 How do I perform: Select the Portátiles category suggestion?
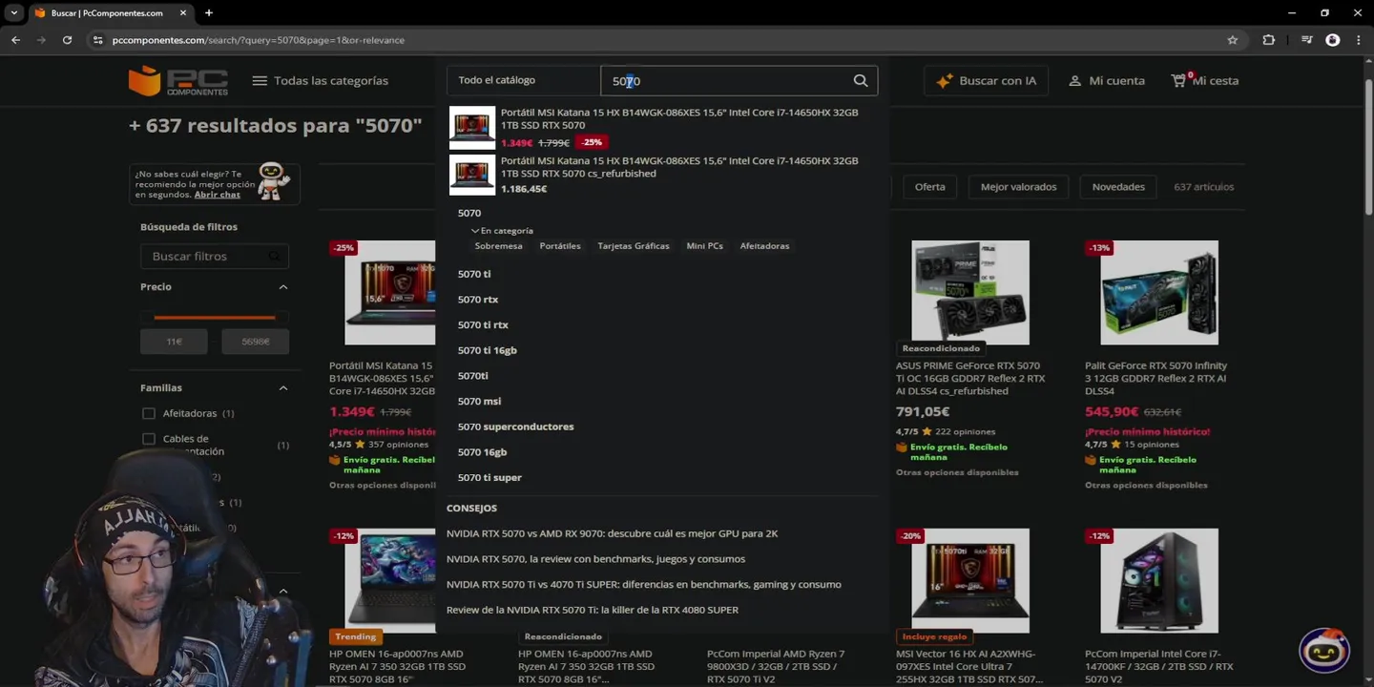(560, 246)
